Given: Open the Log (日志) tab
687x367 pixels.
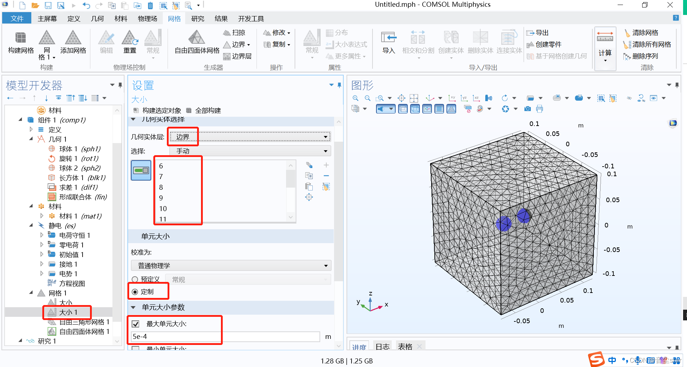Looking at the screenshot, I should tap(382, 346).
